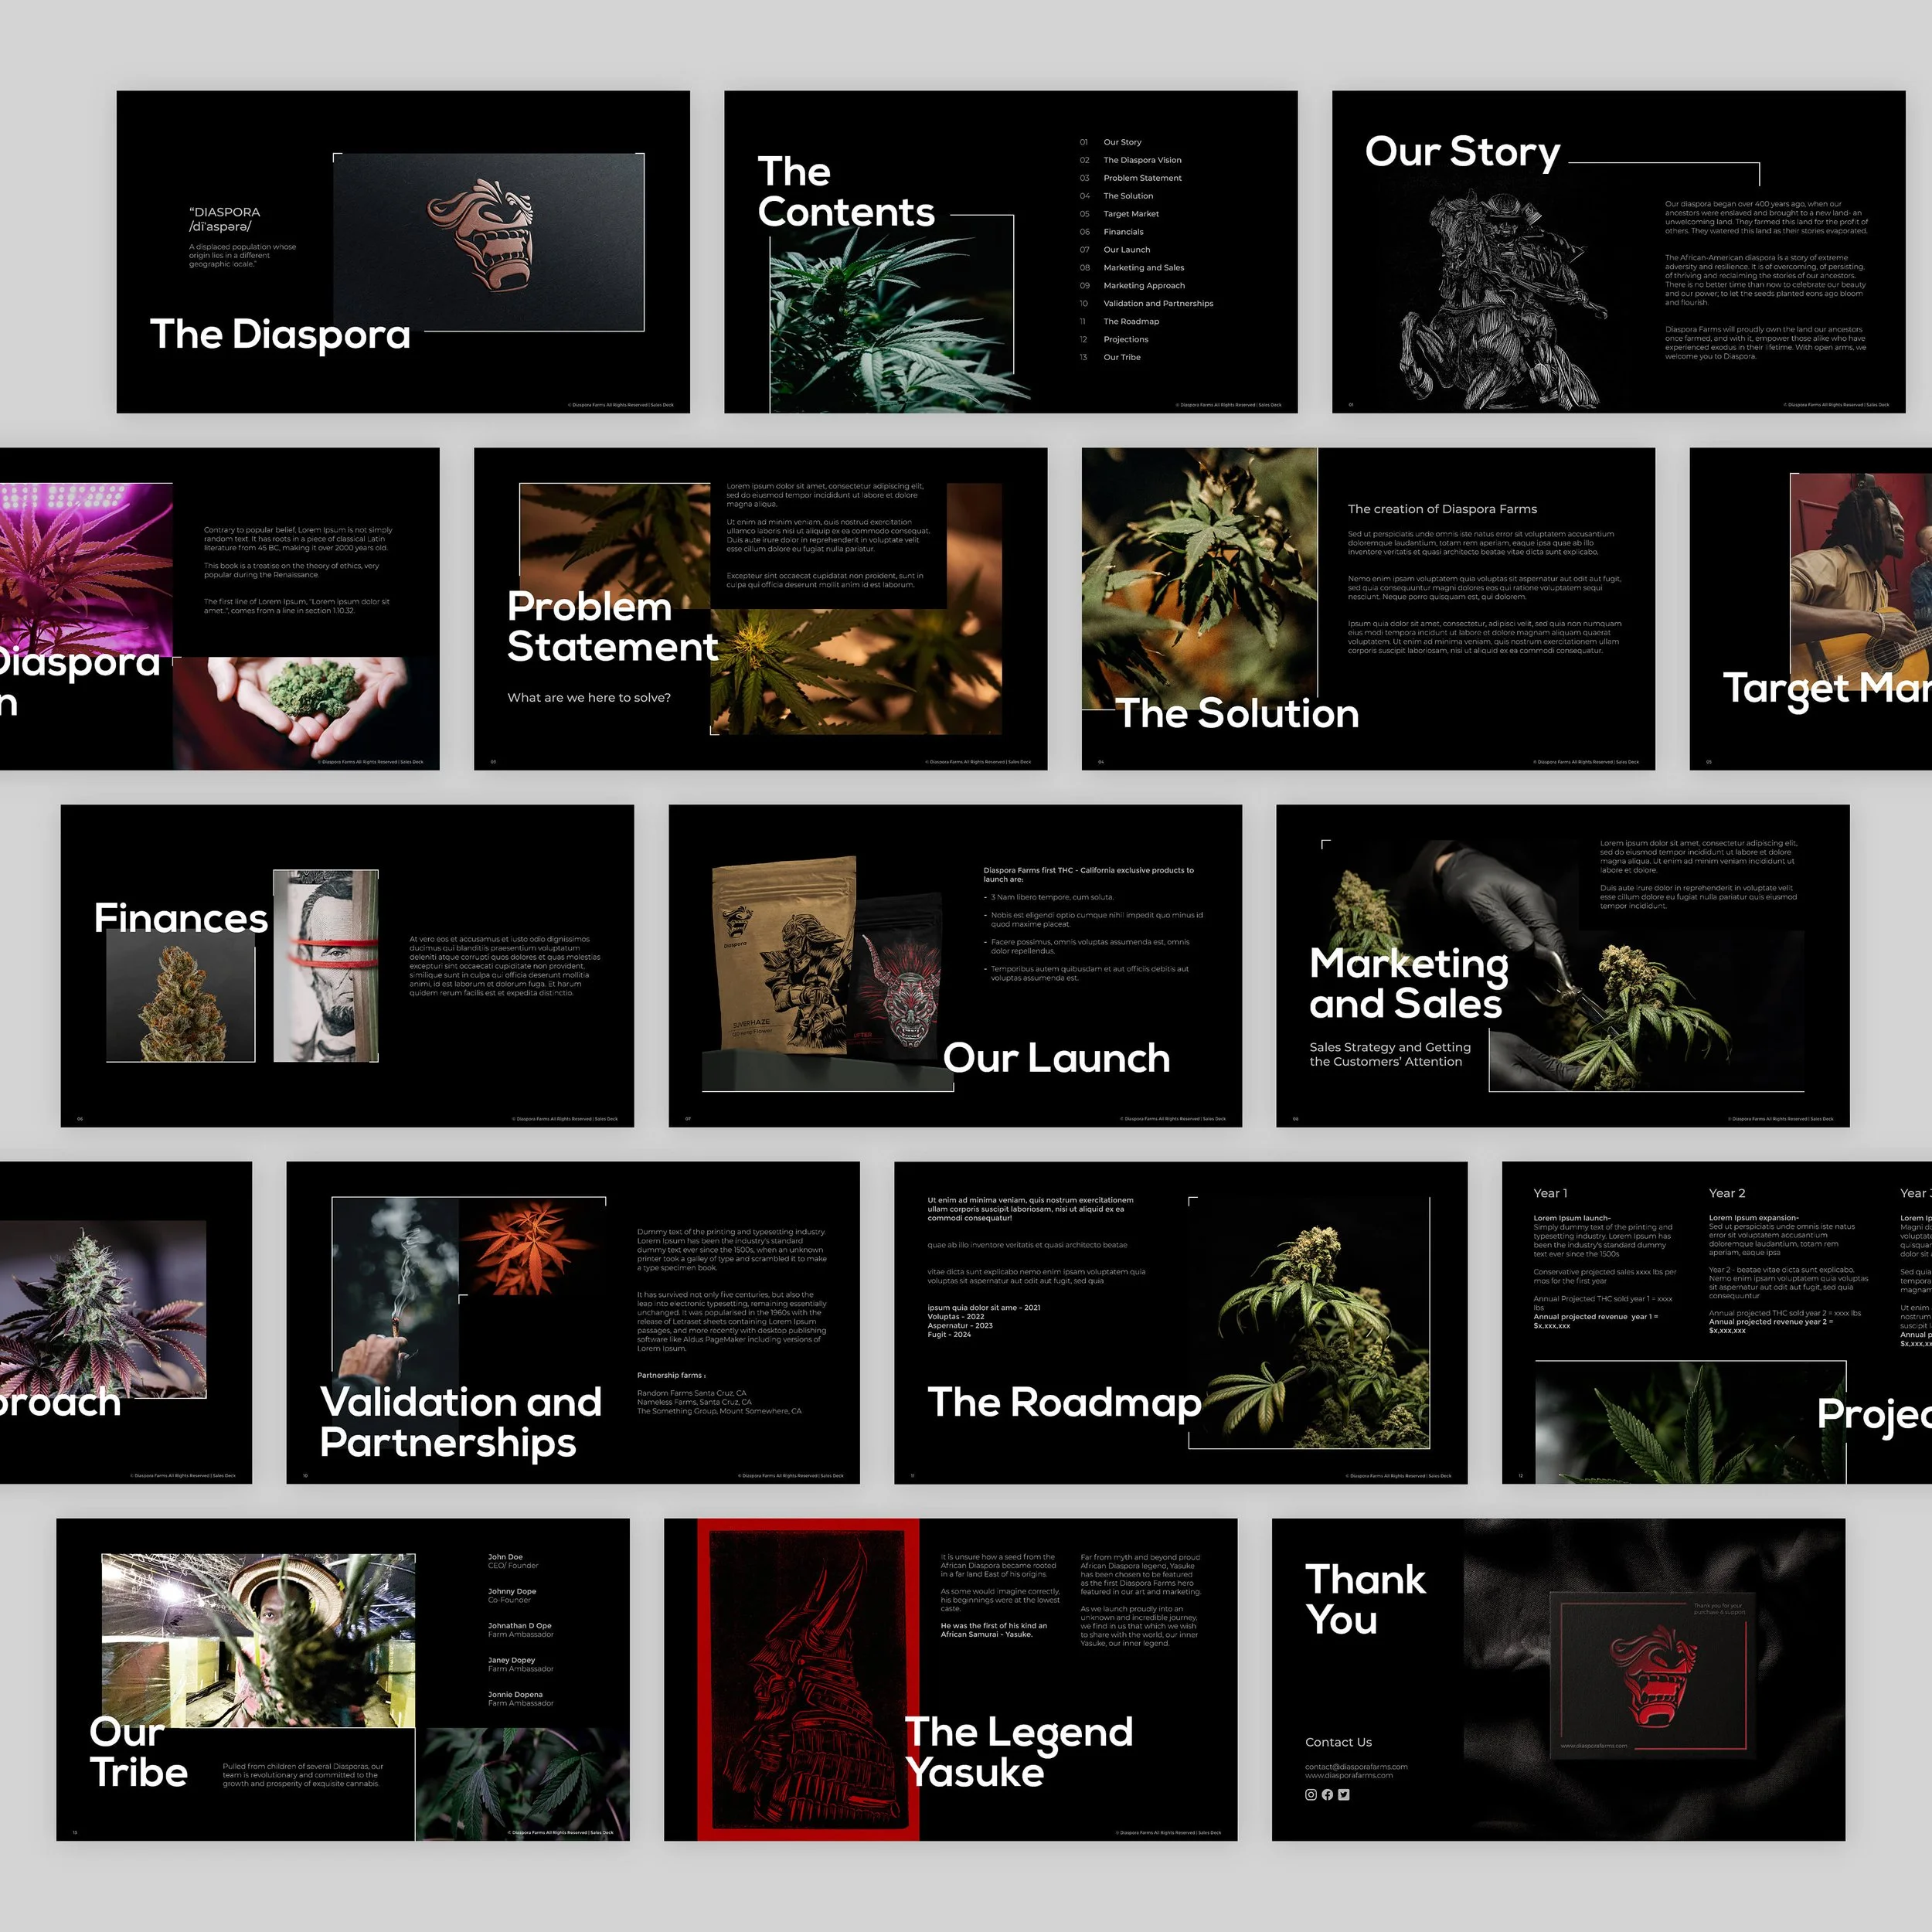Click the Instagram icon under Contact Us
Viewport: 1932px width, 1932px height.
coord(1311,1795)
